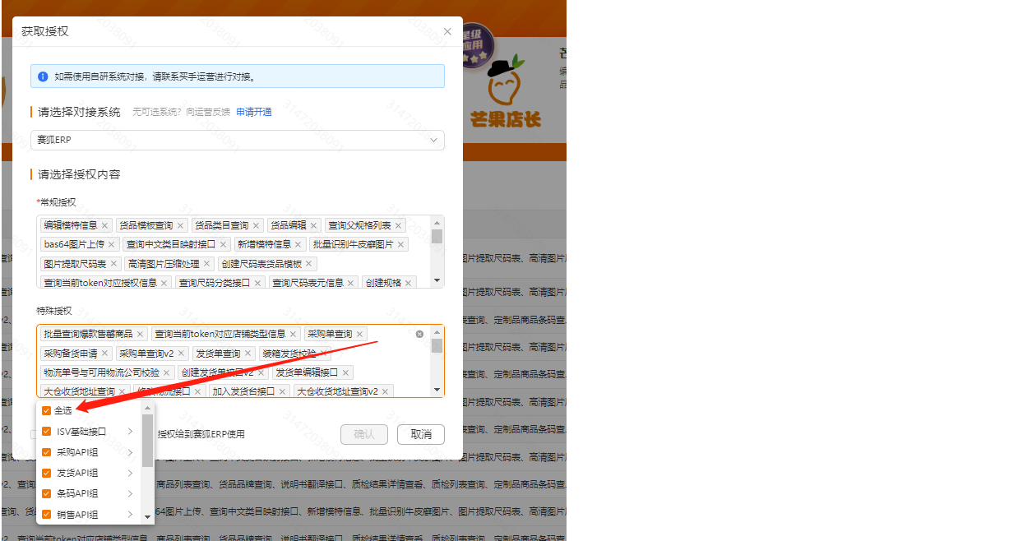Uncheck the 条码API组 checkbox
The width and height of the screenshot is (1027, 541).
(46, 493)
